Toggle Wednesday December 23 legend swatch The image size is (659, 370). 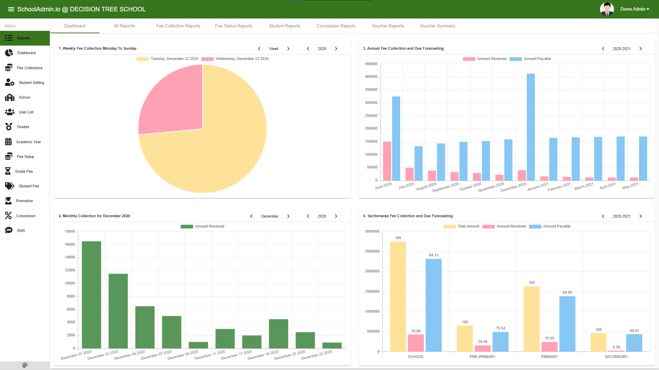tap(208, 59)
